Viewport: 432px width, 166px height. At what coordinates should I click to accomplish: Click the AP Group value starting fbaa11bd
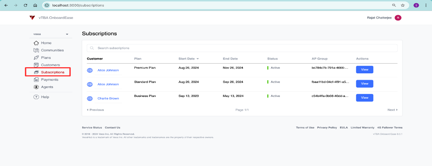pyautogui.click(x=330, y=82)
